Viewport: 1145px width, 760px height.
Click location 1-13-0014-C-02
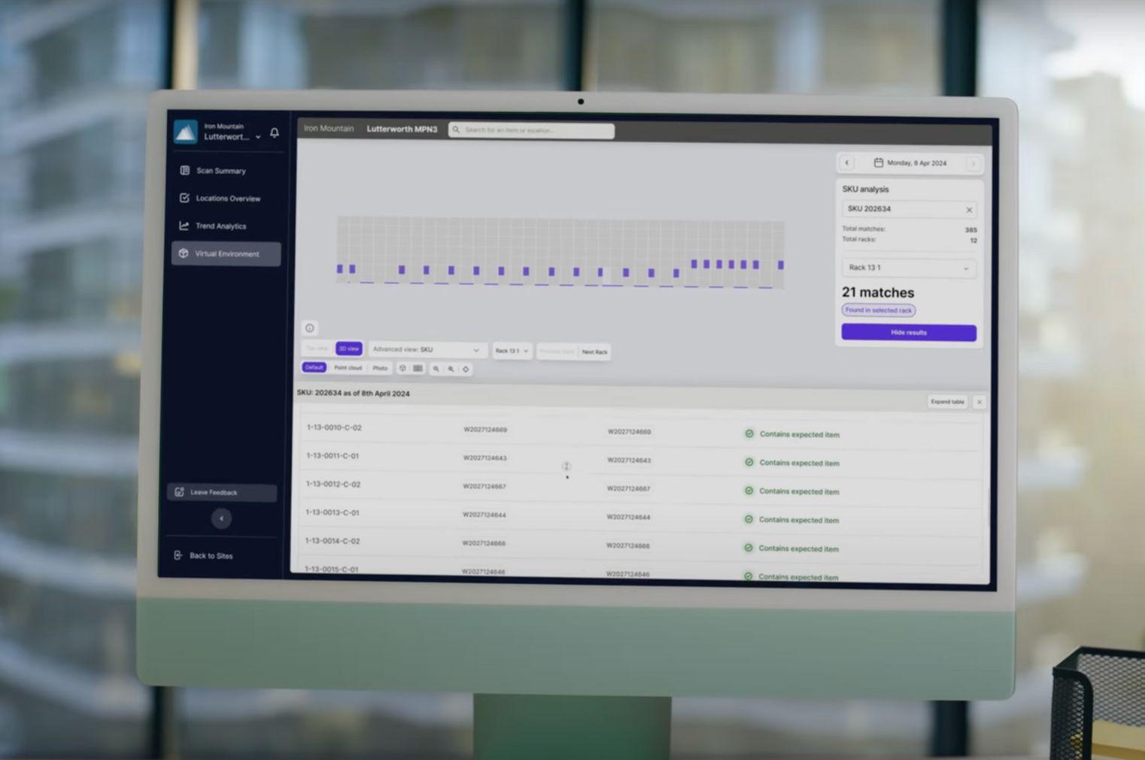click(x=332, y=541)
